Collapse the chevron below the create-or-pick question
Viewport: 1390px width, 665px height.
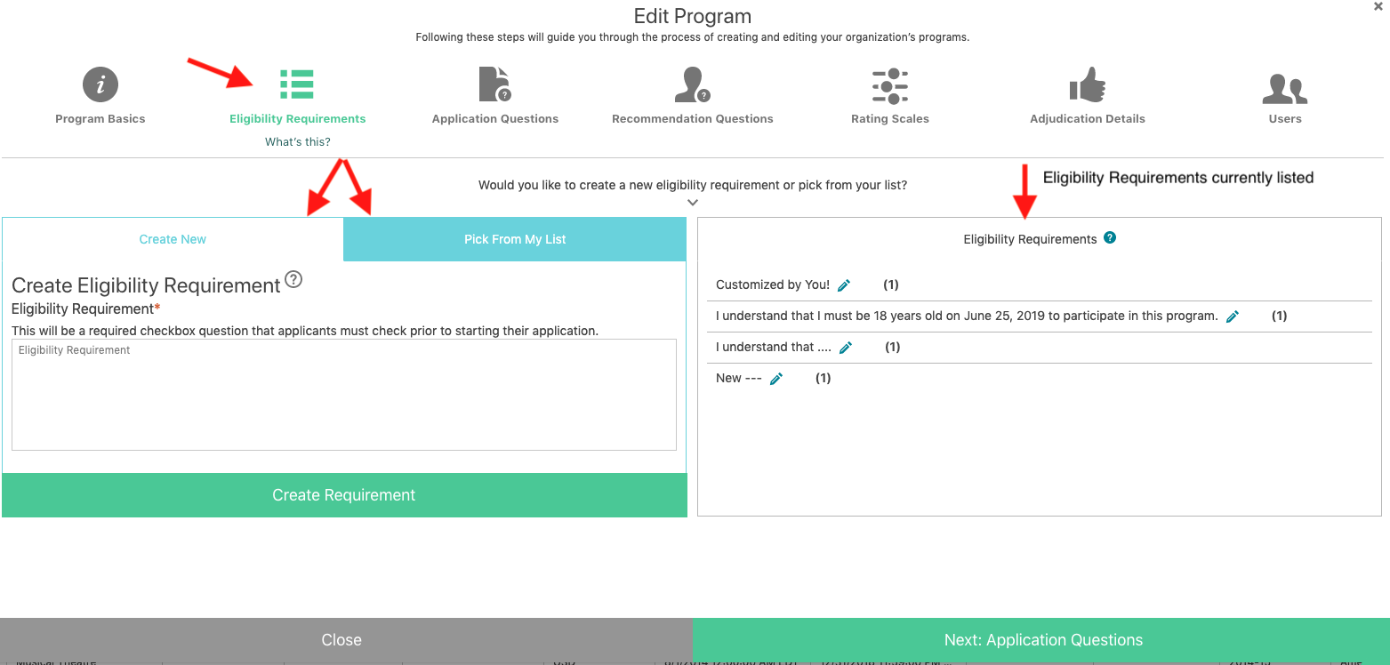pos(693,203)
